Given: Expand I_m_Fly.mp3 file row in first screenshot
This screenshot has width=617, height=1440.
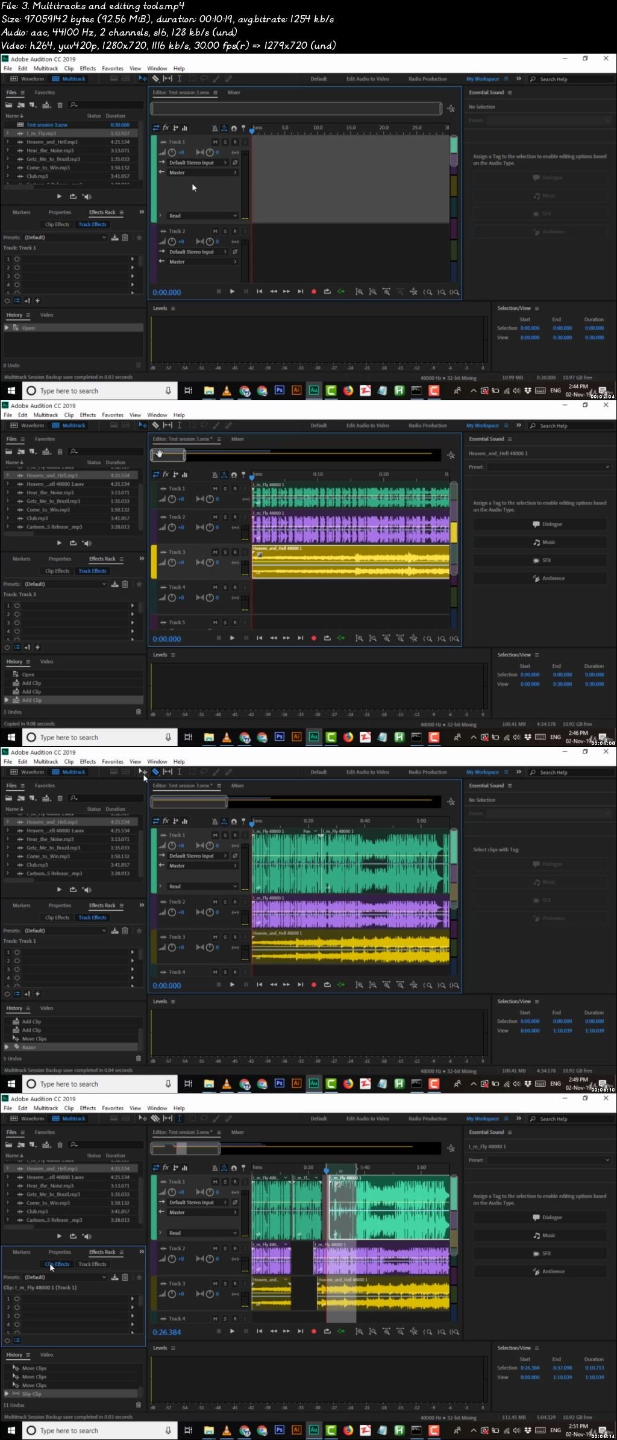Looking at the screenshot, I should pos(8,134).
